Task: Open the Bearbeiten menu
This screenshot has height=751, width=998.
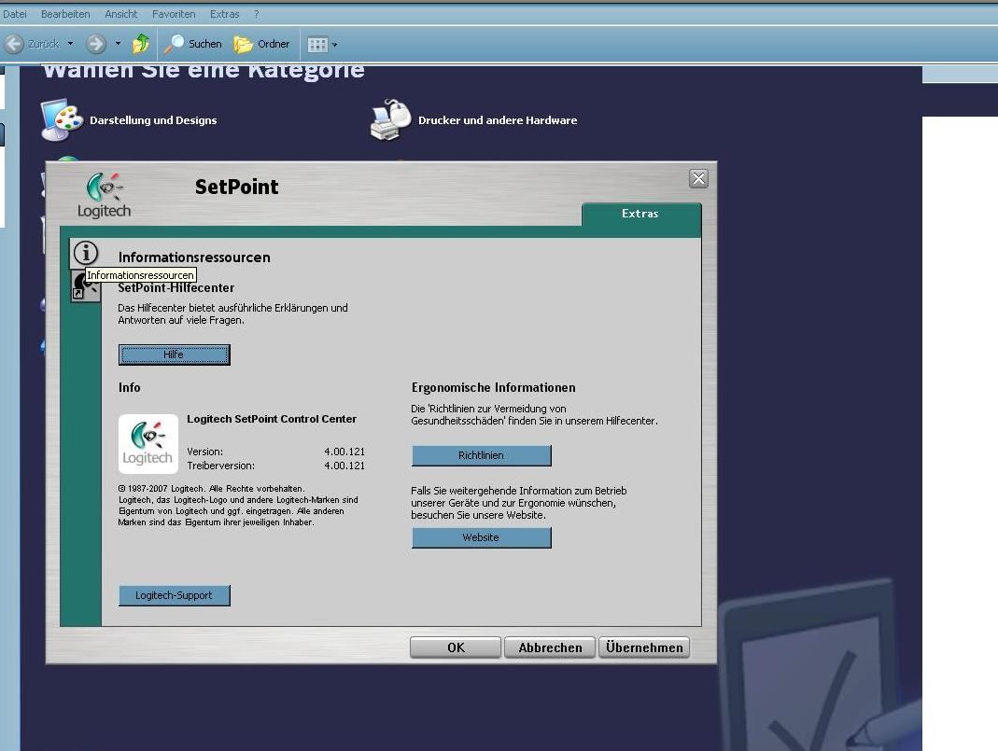Action: click(x=65, y=14)
